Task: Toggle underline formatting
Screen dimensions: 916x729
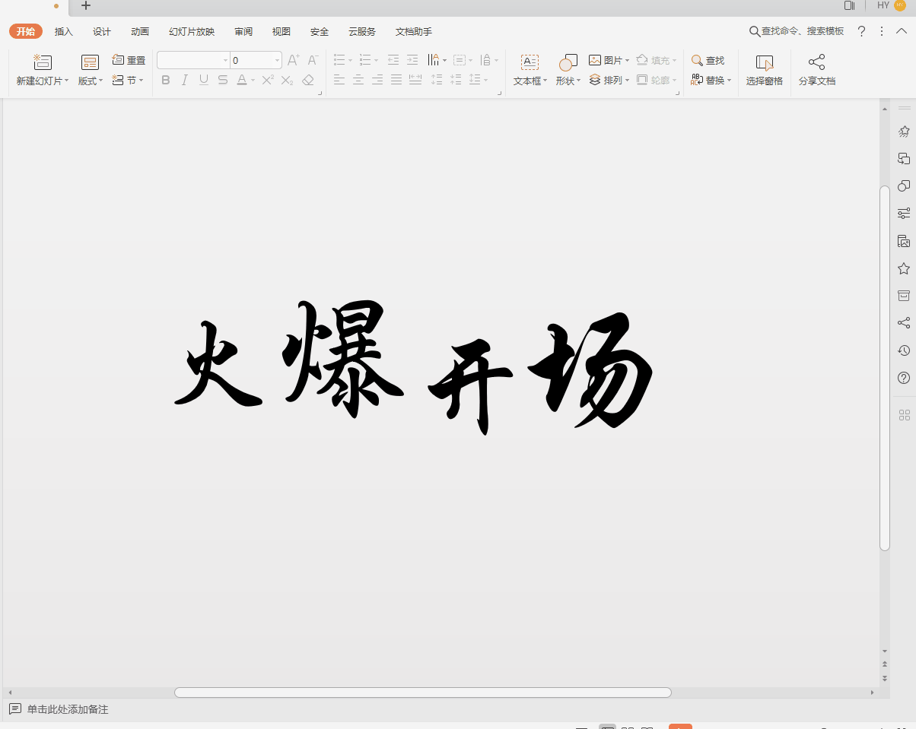Action: point(204,80)
